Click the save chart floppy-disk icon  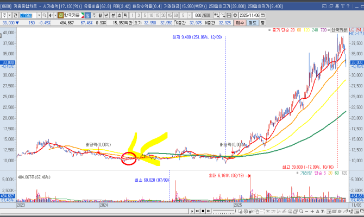(x=229, y=15)
